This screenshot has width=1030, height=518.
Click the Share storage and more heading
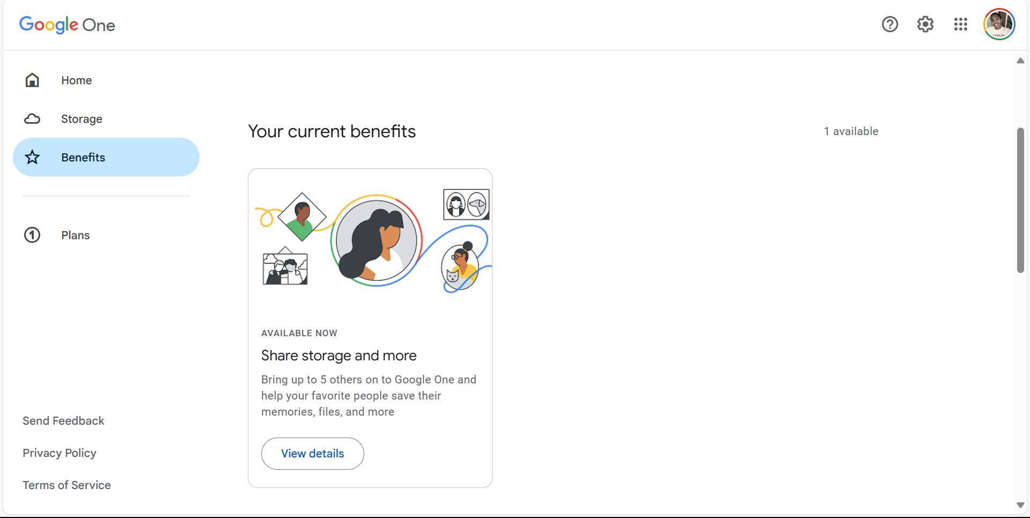click(339, 356)
